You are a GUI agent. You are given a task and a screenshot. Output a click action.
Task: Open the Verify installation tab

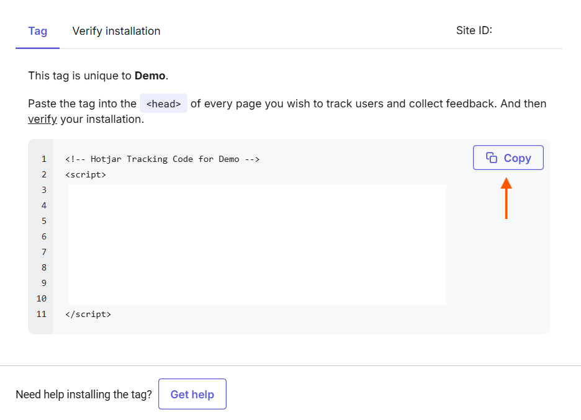coord(116,31)
